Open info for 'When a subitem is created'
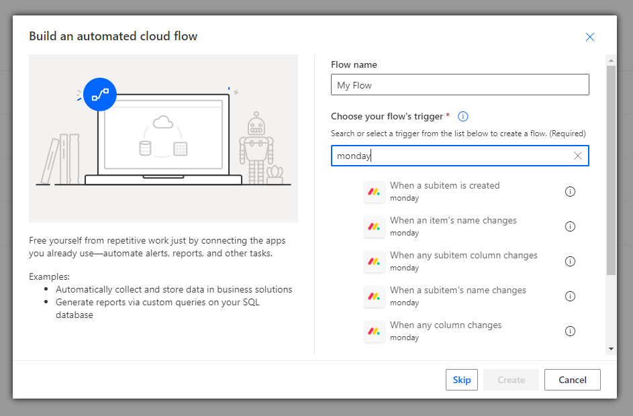The image size is (633, 416). click(570, 192)
